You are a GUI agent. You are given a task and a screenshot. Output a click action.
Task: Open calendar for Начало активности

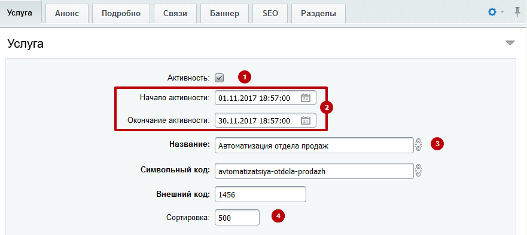(x=305, y=98)
